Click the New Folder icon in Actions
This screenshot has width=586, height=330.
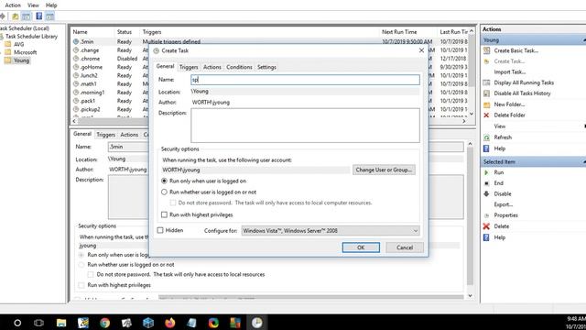click(x=486, y=104)
